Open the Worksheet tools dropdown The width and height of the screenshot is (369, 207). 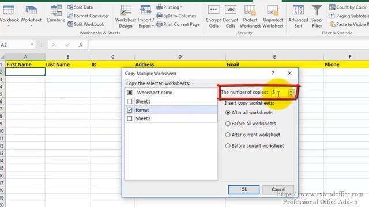31,16
